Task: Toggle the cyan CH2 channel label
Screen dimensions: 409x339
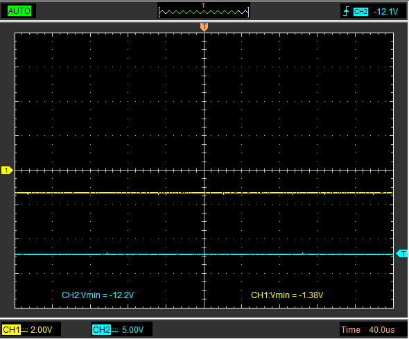Action: (101, 329)
